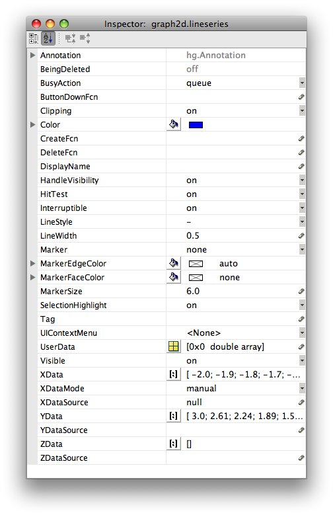The width and height of the screenshot is (333, 515).
Task: Click the pencil icon for ButtonDownFcn
Action: (301, 97)
